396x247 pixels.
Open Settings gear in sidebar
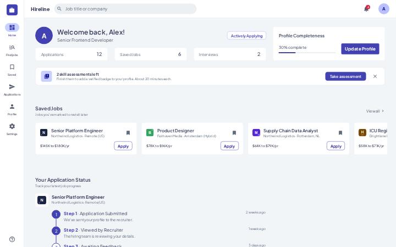tap(12, 129)
